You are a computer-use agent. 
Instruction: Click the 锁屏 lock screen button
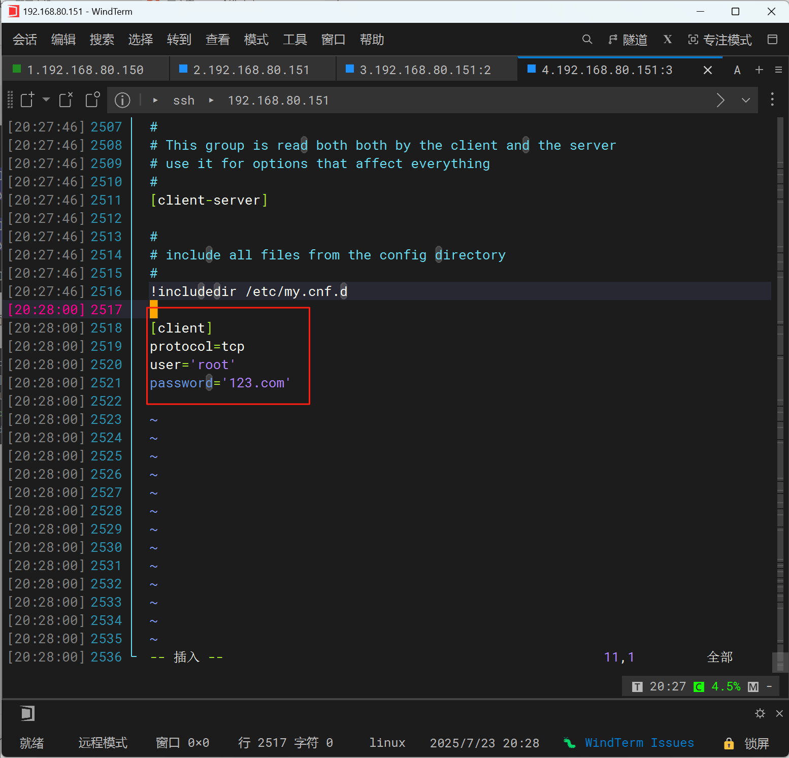[757, 743]
